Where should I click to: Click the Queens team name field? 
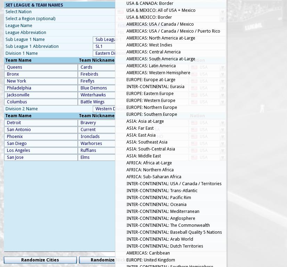point(41,67)
